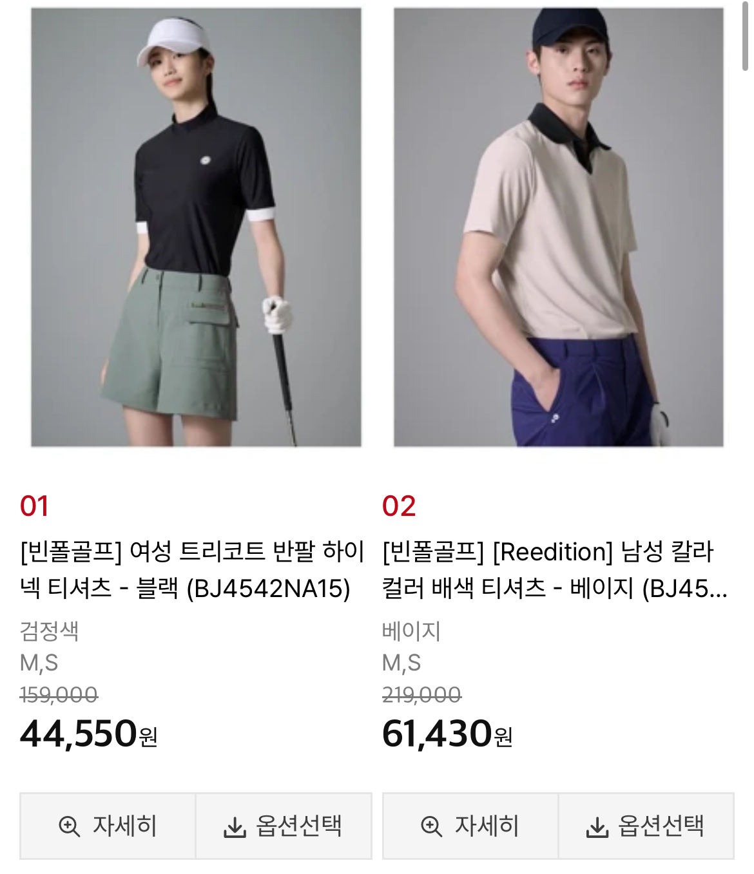754x874 pixels.
Task: Click the 베이지 color label
Action: (x=411, y=631)
